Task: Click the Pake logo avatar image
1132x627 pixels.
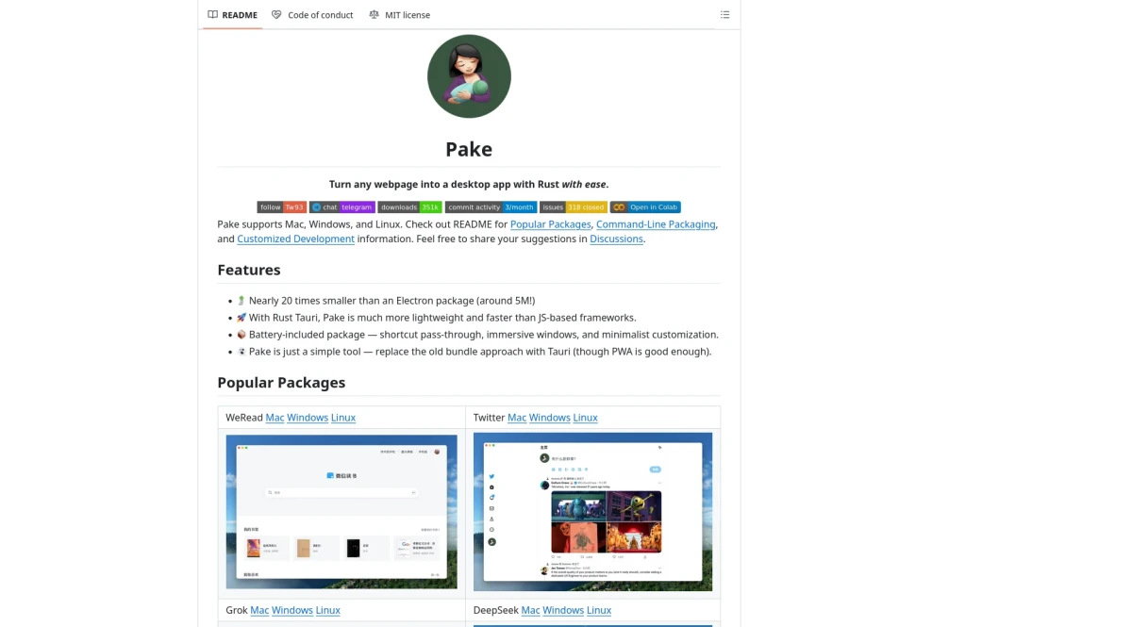Action: [x=469, y=76]
